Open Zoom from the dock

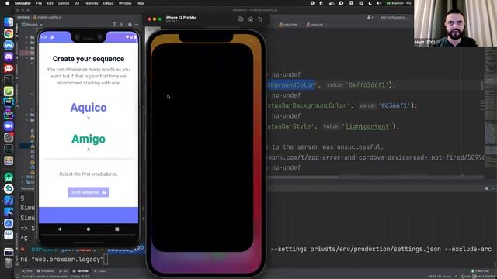click(9, 126)
